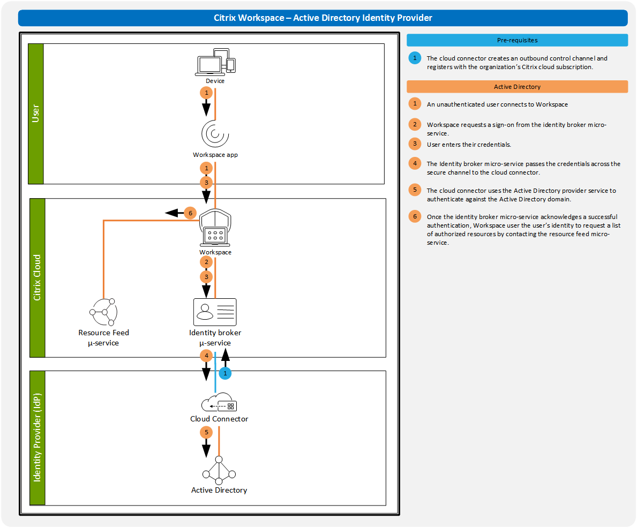Click the Identity broker ID card icon

pyautogui.click(x=215, y=312)
